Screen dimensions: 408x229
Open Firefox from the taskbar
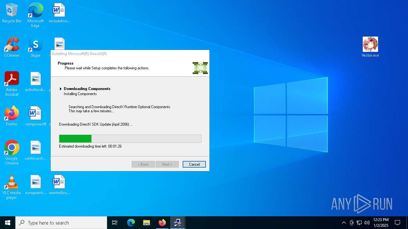pyautogui.click(x=162, y=223)
